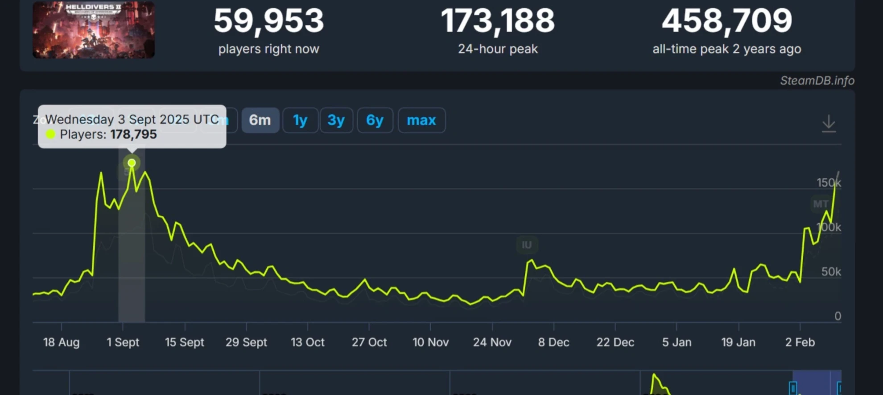Grab the navigator's right range handle

(839, 388)
